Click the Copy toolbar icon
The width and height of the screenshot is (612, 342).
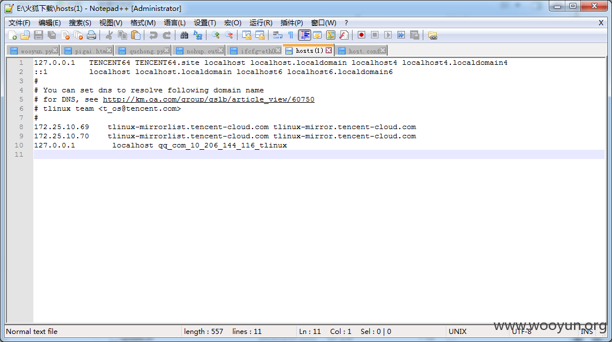point(123,36)
